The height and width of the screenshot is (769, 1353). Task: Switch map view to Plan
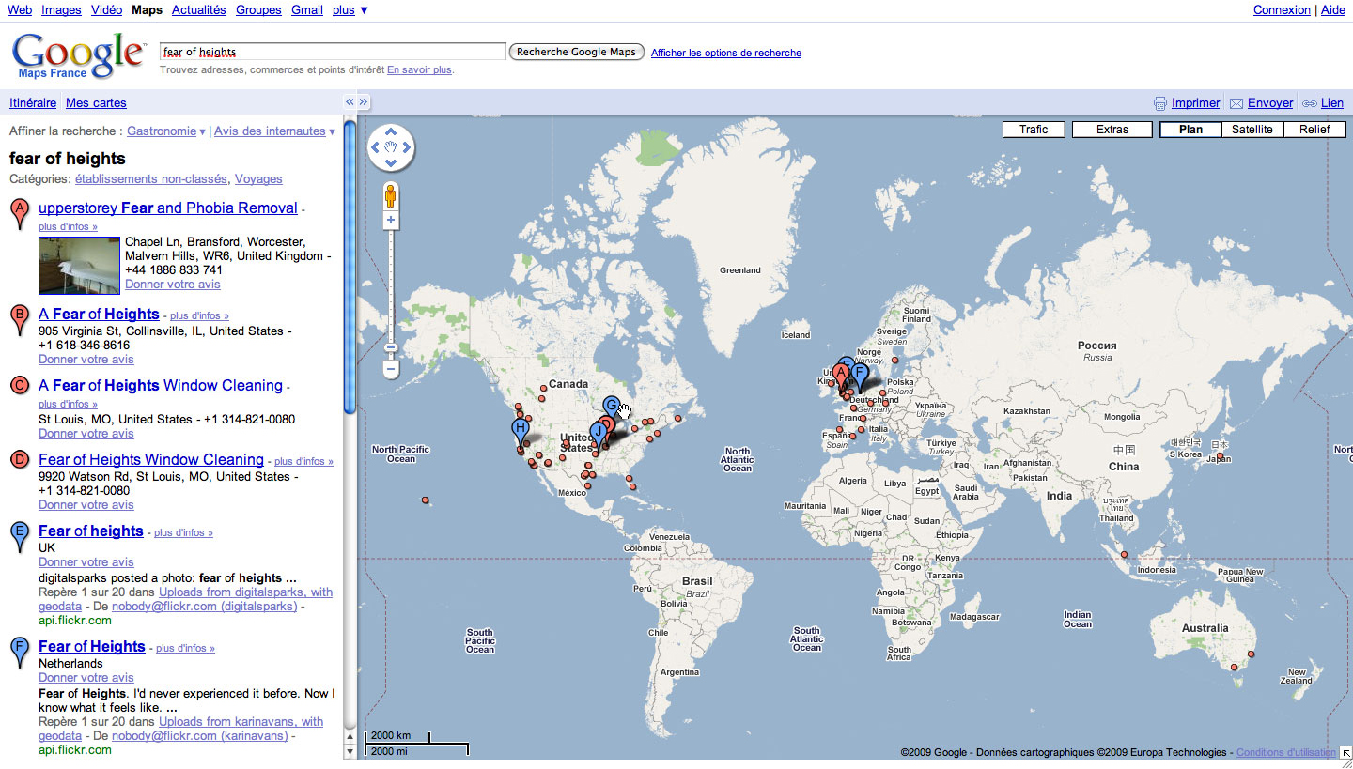tap(1190, 130)
